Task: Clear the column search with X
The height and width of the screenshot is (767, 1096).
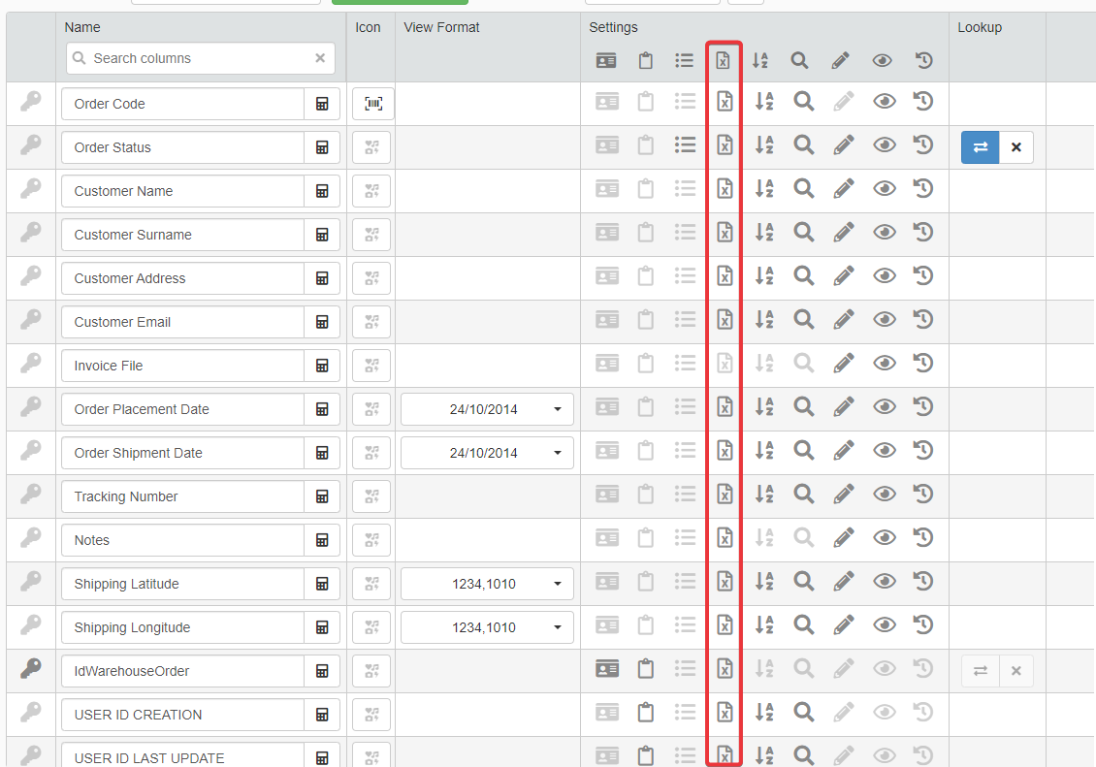Action: pyautogui.click(x=320, y=58)
